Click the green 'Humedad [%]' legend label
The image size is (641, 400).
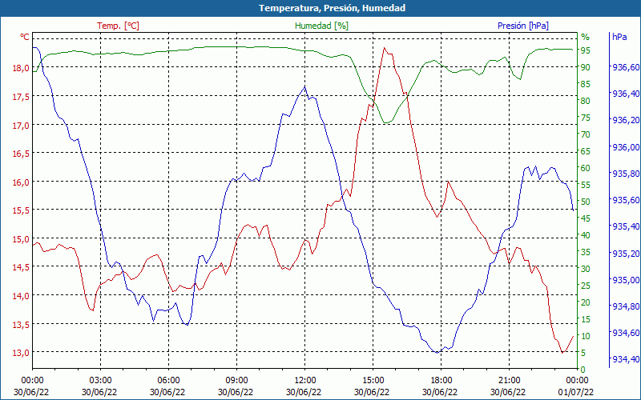(321, 26)
